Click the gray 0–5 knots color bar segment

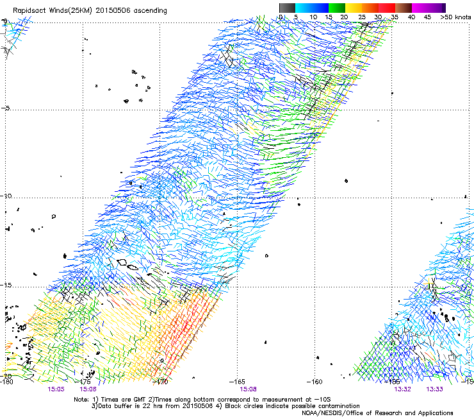point(287,8)
